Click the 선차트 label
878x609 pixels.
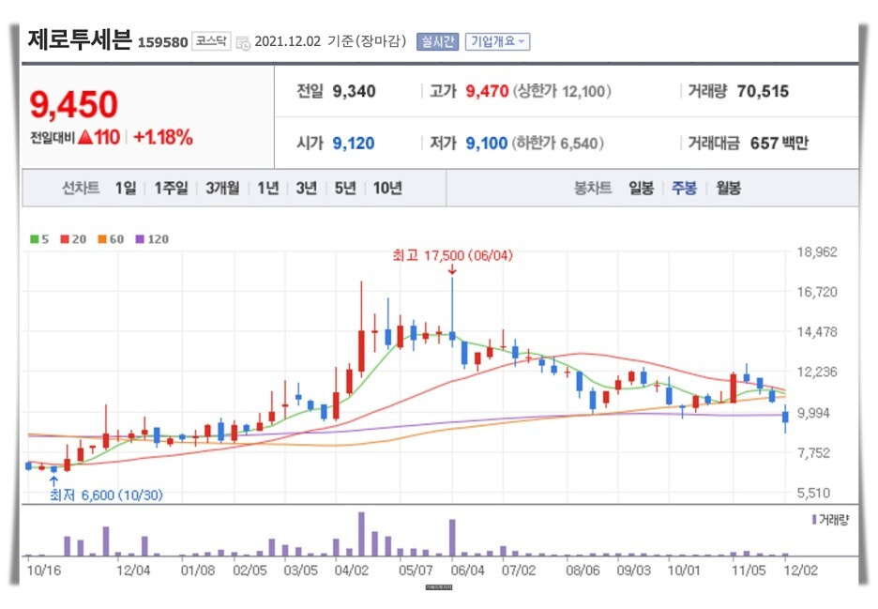81,188
